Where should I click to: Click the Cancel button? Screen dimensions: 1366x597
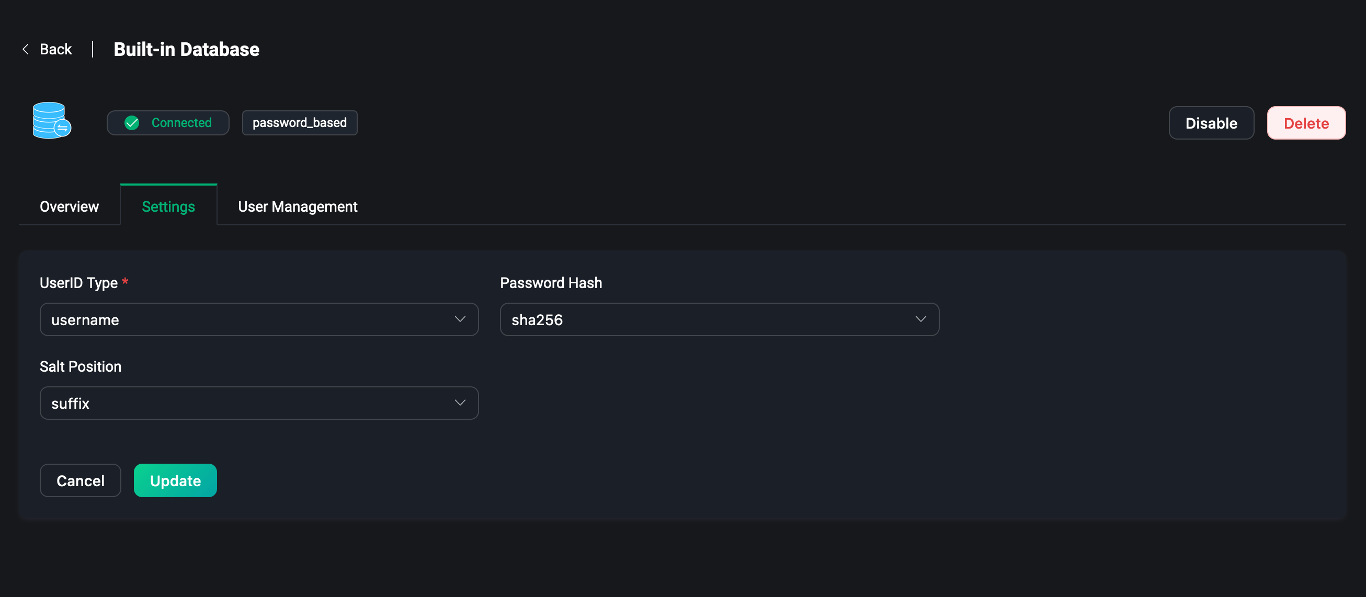(x=80, y=480)
